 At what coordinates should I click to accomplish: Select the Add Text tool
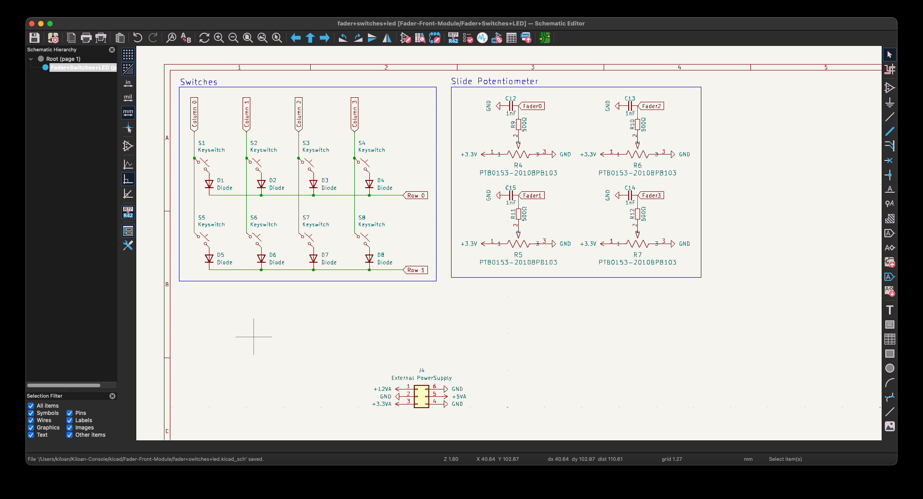[889, 310]
